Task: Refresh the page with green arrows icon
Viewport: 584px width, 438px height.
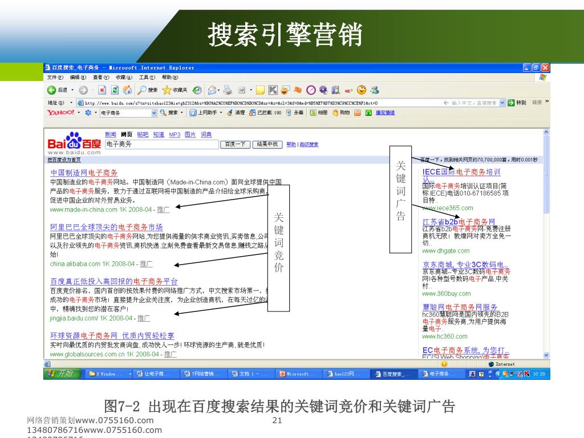Action: (115, 90)
